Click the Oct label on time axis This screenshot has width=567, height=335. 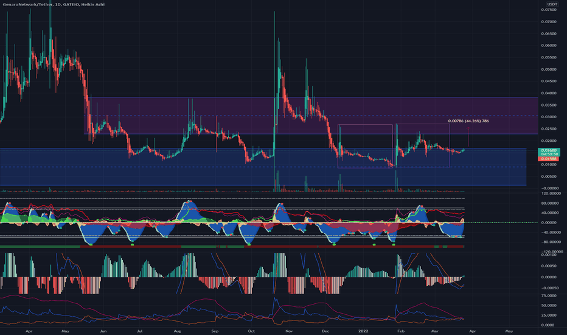tap(251, 331)
